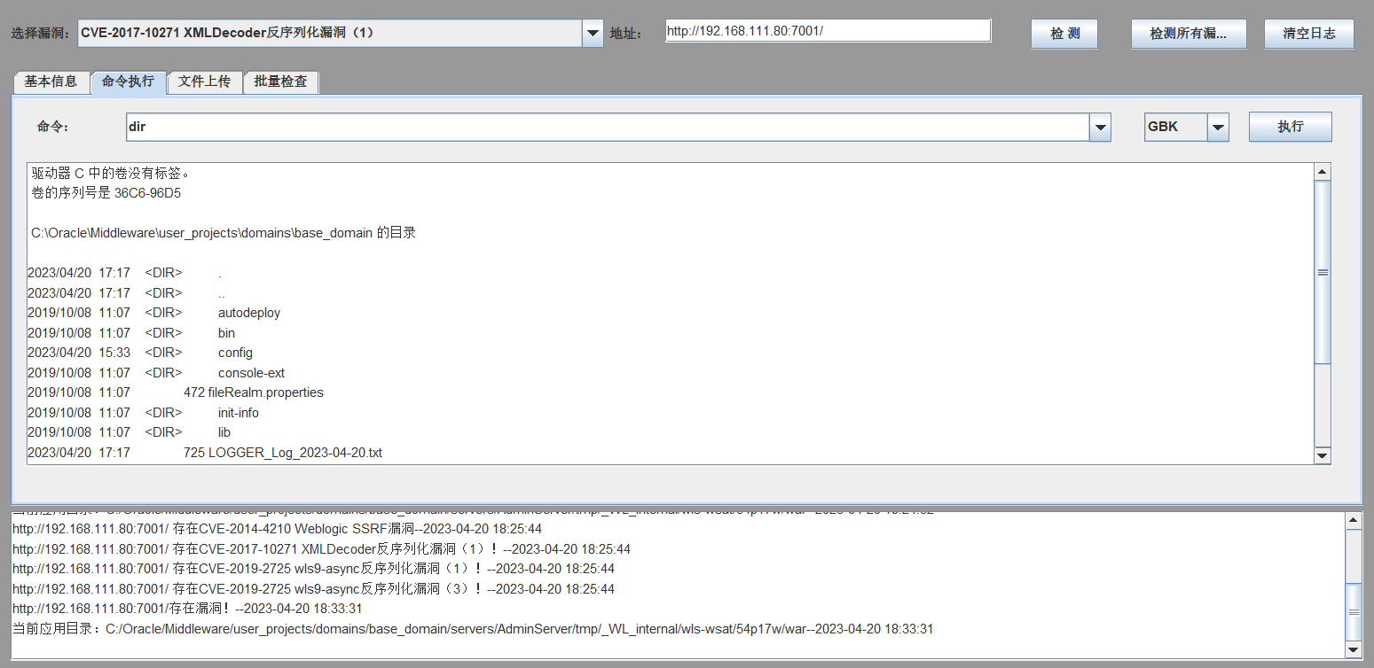Click the log pane scroll down arrow

click(x=1353, y=650)
